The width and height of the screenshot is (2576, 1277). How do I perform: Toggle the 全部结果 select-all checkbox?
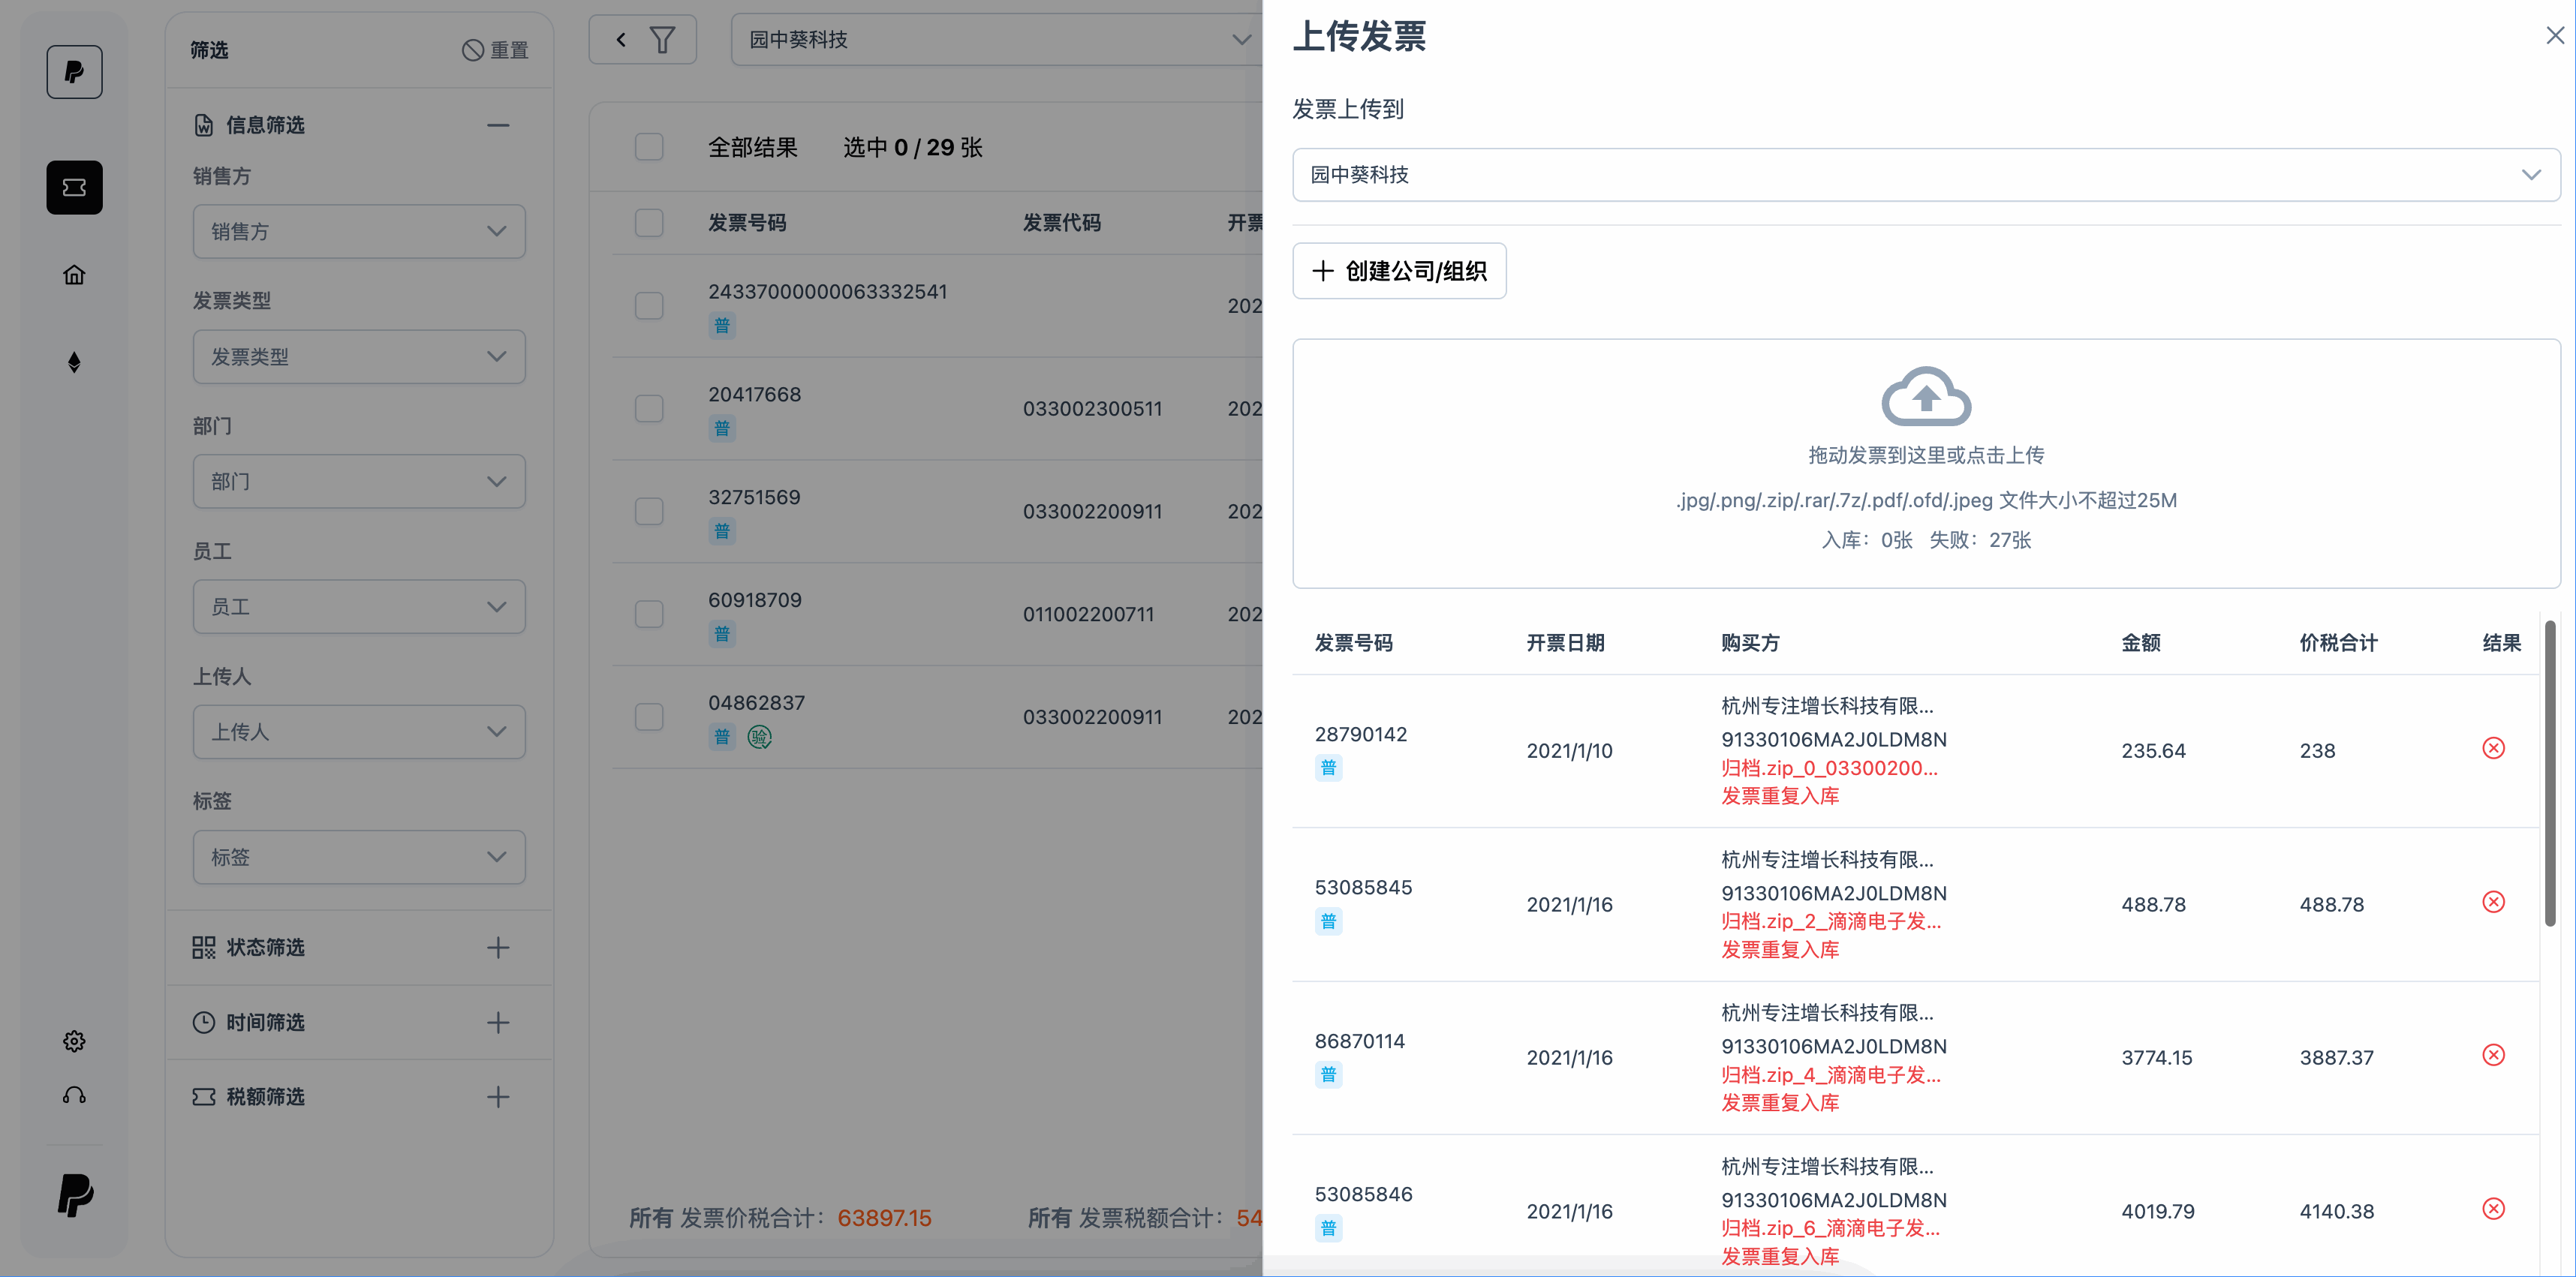coord(649,147)
